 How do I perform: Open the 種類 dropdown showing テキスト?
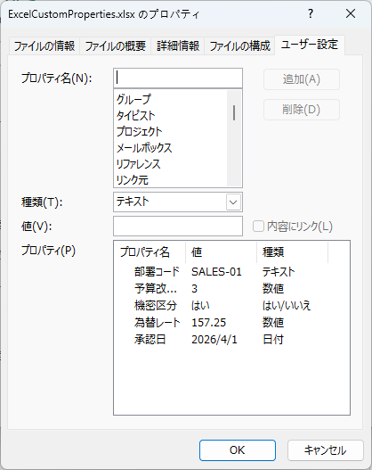click(178, 202)
